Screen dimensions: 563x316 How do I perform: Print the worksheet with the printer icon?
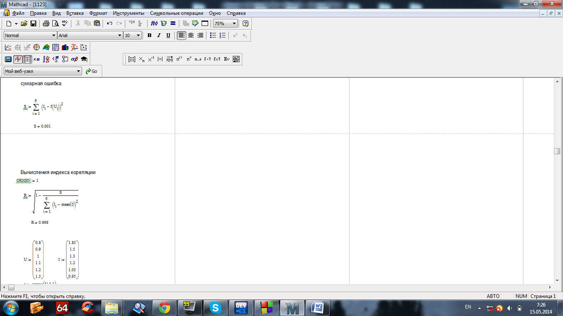point(46,23)
